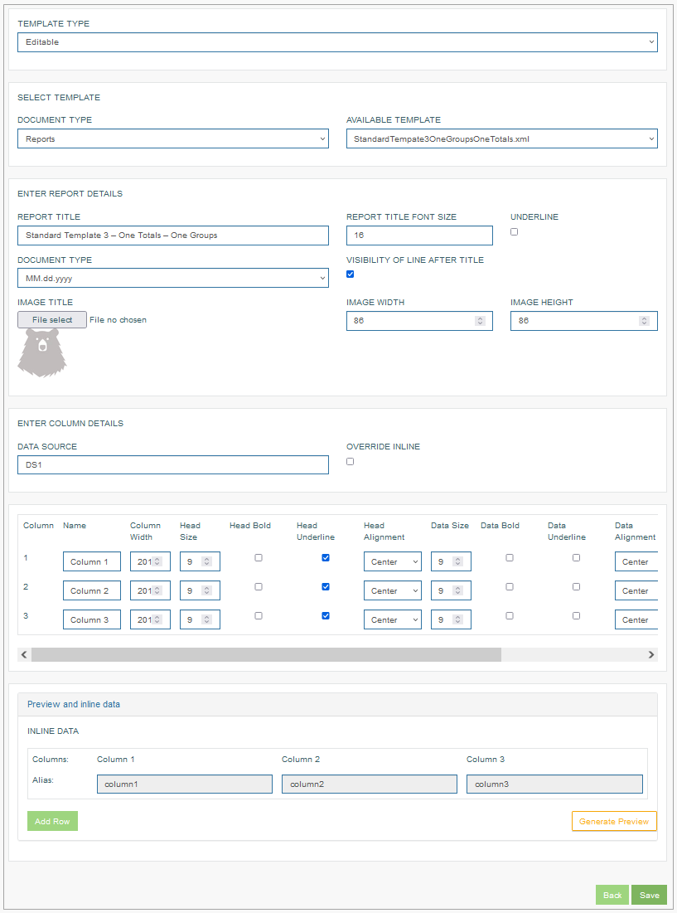Click the Generate Preview button
The width and height of the screenshot is (677, 913).
click(x=614, y=822)
